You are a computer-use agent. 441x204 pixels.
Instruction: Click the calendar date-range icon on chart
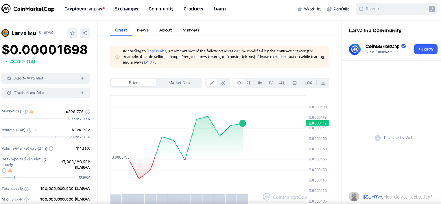294,83
